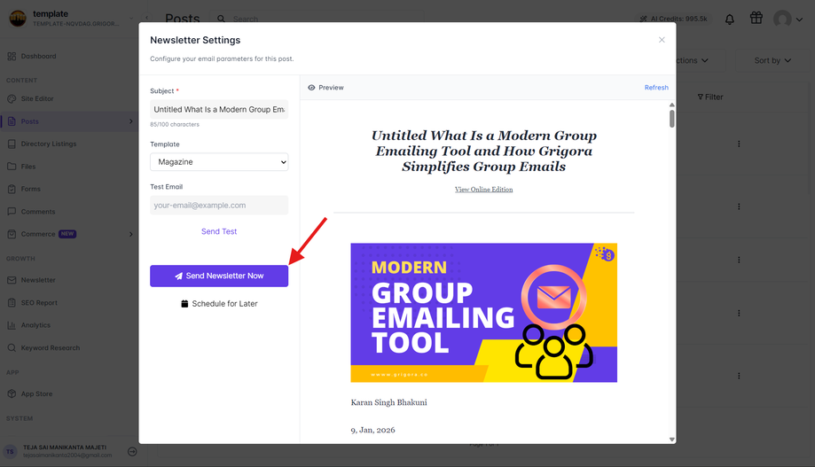
Task: Open the fifth post's three-dot menu
Action: click(x=739, y=376)
